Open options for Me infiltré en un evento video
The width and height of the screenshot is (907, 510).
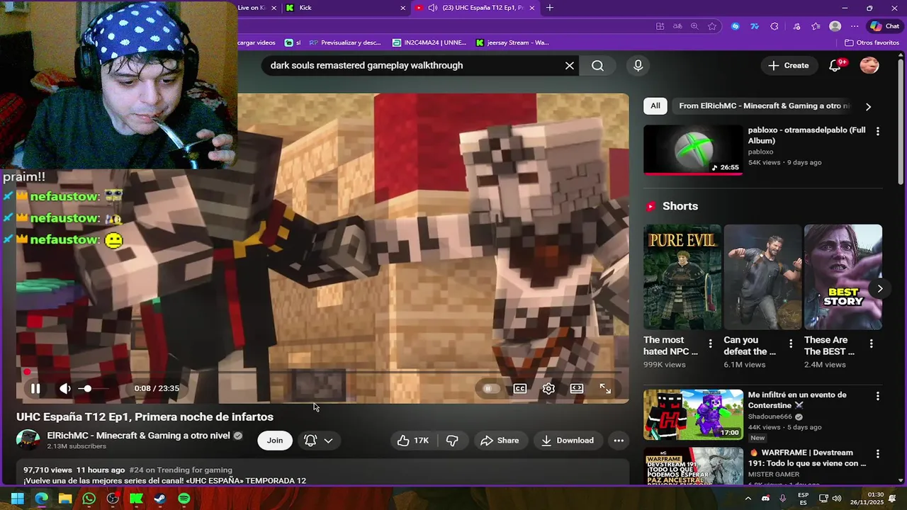(x=878, y=396)
